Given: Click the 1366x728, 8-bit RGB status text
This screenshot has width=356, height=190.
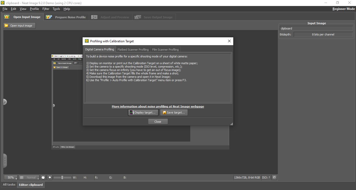Looking at the screenshot, I should (247, 177).
